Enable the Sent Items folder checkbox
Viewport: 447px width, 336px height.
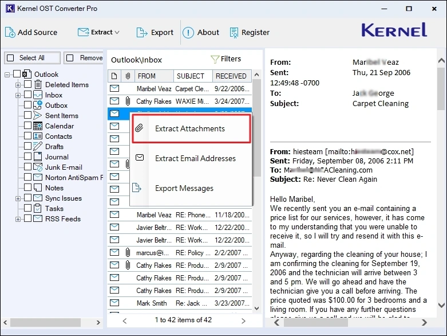point(27,116)
